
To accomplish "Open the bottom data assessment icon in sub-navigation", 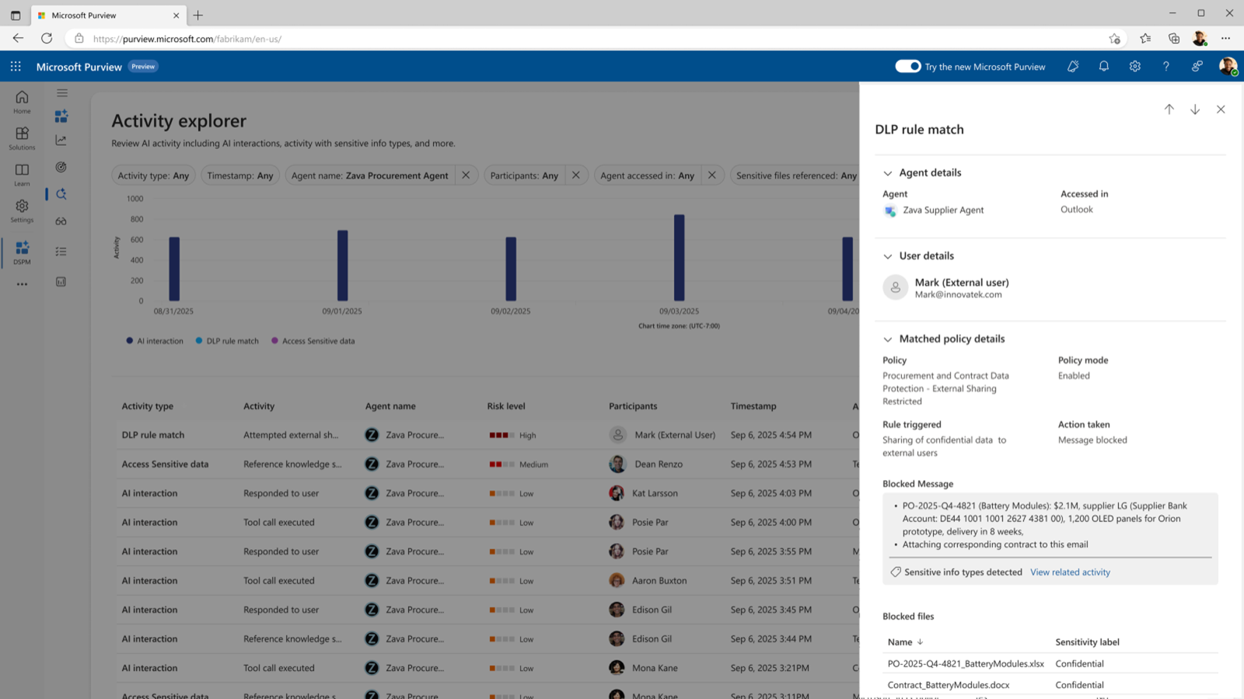I will point(61,282).
